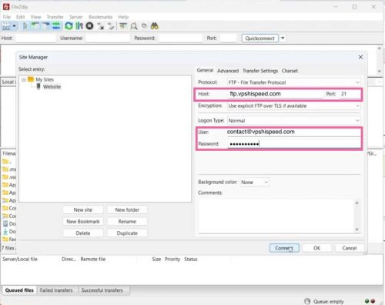Click the Site Manager Host field
Screen dimensions: 385x305
[x=275, y=94]
